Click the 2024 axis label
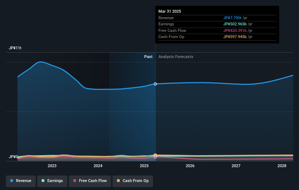Viewport: 299px width, 190px height. coord(98,166)
